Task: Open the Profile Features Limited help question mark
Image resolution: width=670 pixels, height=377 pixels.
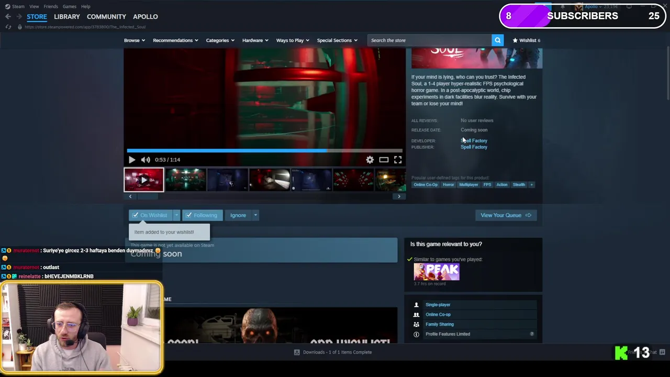Action: (532, 334)
